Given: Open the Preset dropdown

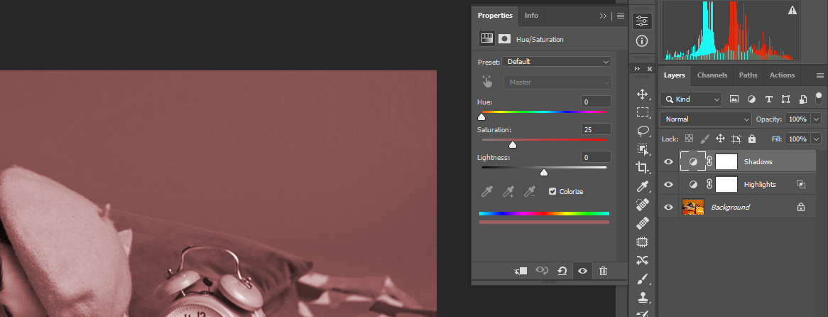Looking at the screenshot, I should [x=556, y=62].
